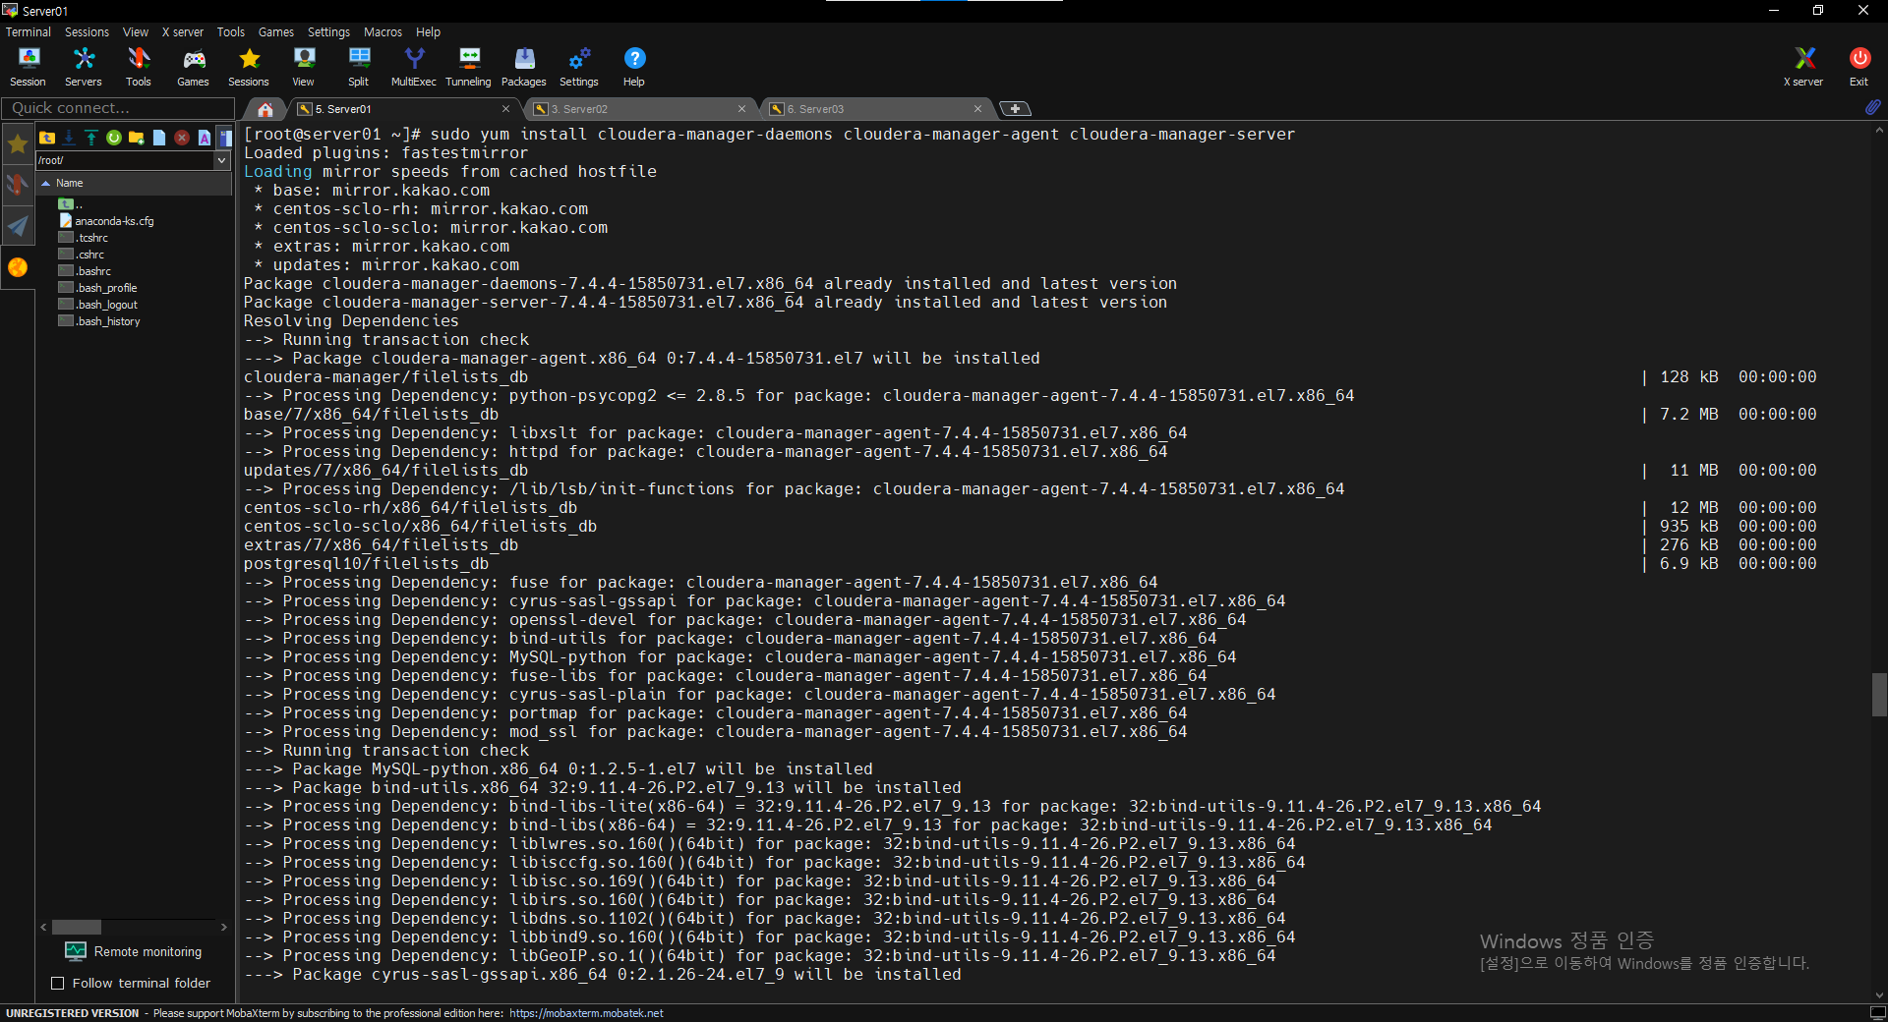Switch to the 5. Server01 tab
The height and width of the screenshot is (1022, 1888).
coord(403,109)
